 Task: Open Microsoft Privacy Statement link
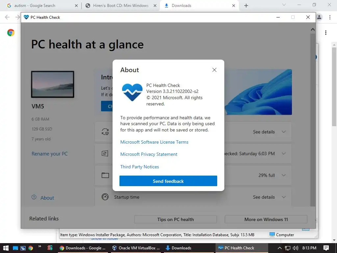tap(149, 154)
